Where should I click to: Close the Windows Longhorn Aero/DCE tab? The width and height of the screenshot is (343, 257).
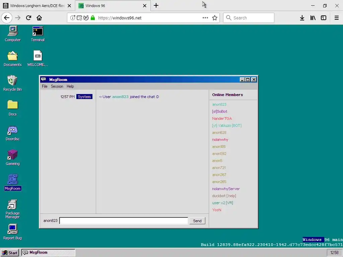(69, 6)
